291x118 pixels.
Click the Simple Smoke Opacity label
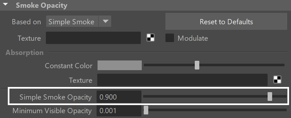pyautogui.click(x=56, y=97)
